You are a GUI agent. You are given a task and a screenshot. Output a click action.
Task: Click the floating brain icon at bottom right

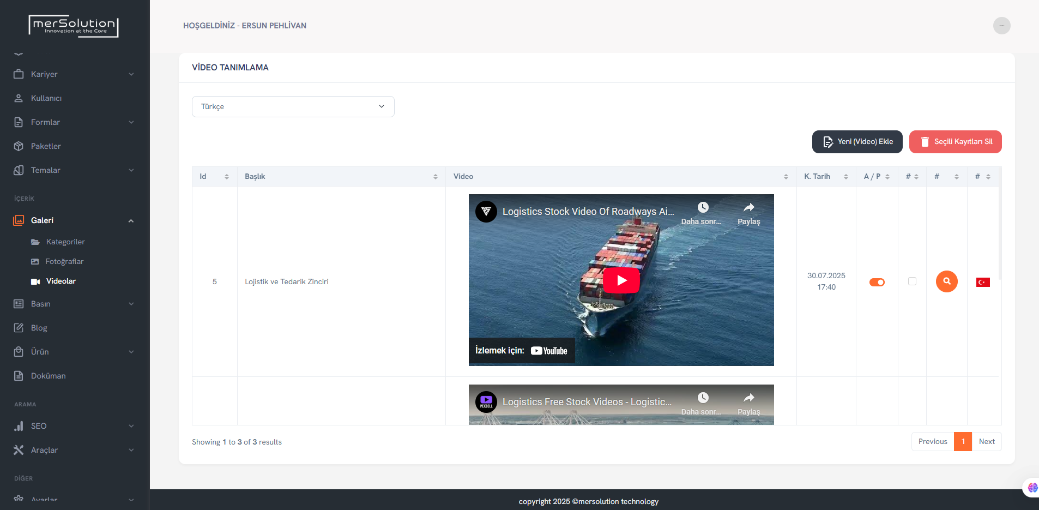pos(1032,487)
